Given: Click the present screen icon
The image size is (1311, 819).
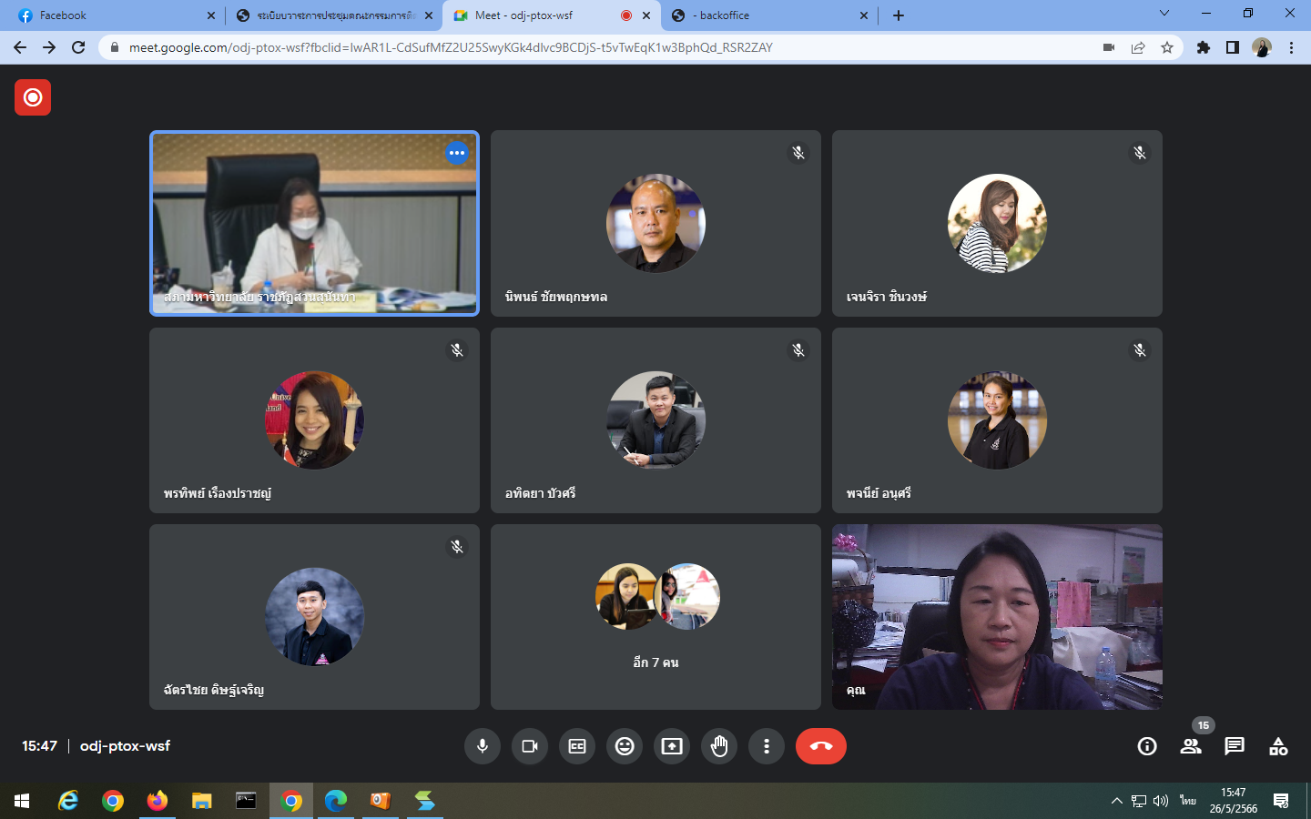Looking at the screenshot, I should (x=672, y=746).
